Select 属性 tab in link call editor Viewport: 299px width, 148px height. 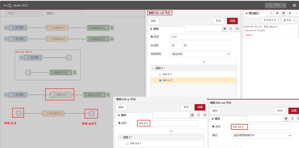[x=166, y=29]
